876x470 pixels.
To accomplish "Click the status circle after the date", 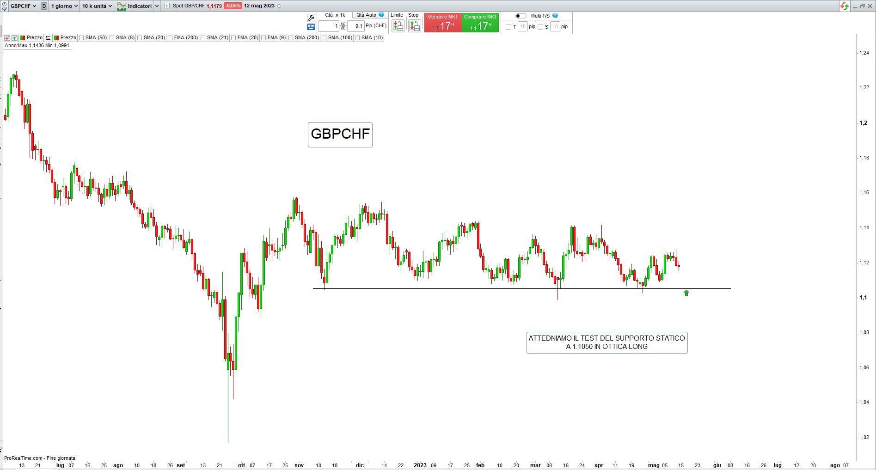I will coord(279,6).
